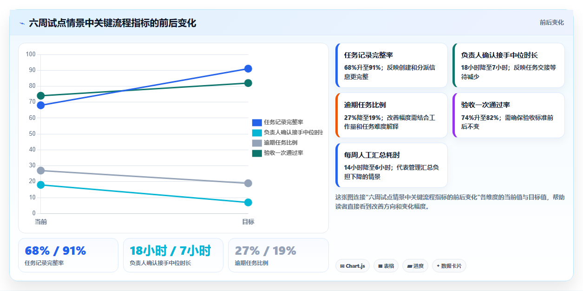This screenshot has height=291, width=583.
Task: Click the blue data point at 68 on 当前
Action: [x=41, y=105]
